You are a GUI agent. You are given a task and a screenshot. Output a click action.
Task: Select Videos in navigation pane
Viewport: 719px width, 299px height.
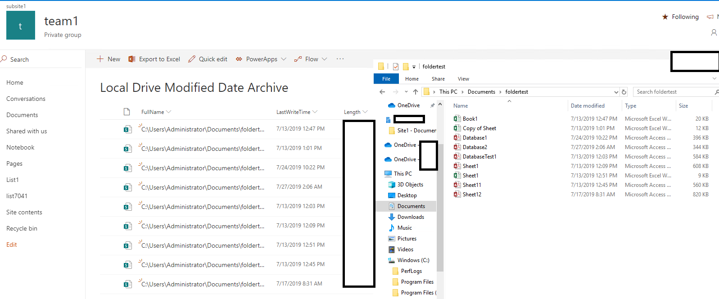(405, 249)
